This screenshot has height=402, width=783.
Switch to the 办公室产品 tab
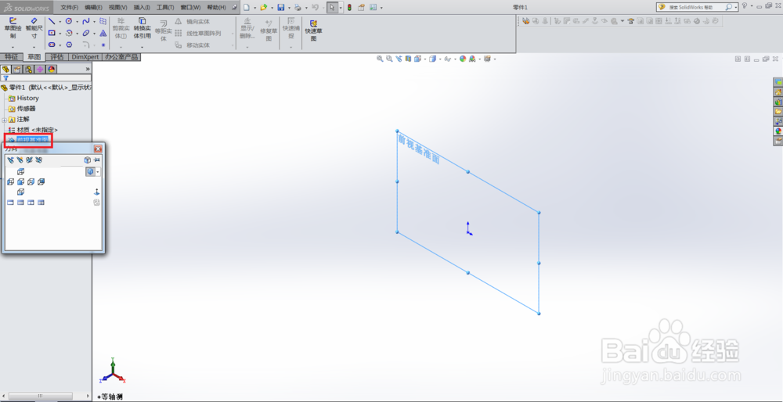tap(121, 57)
